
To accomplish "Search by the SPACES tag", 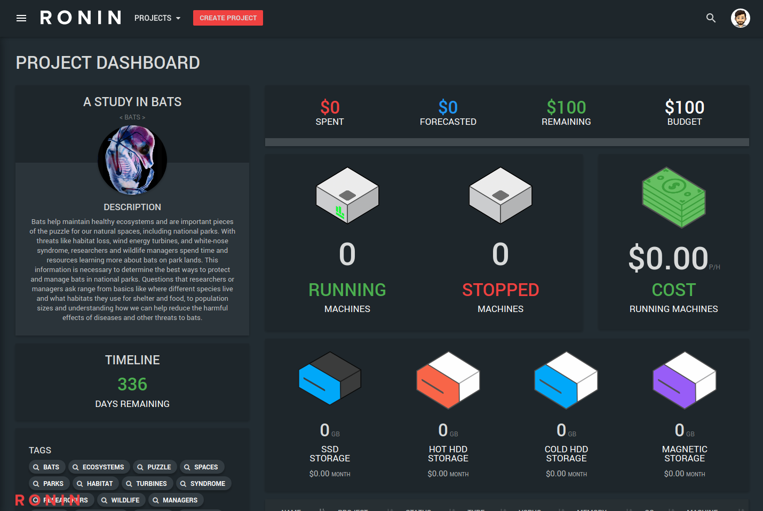I will pyautogui.click(x=202, y=467).
